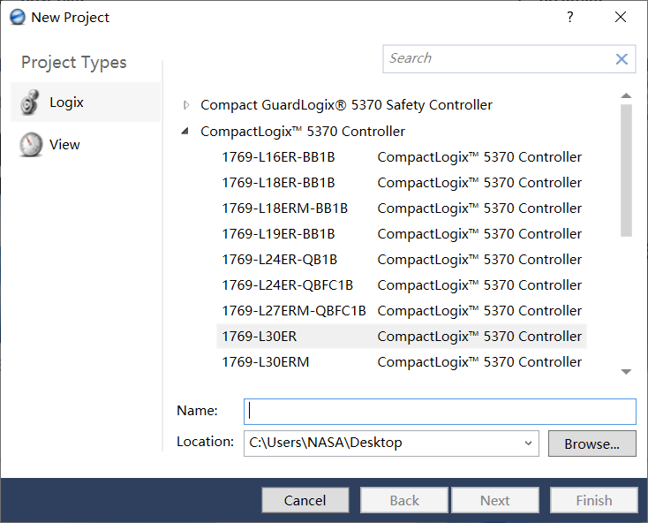The height and width of the screenshot is (523, 648).
Task: Pick the 1769-L24ER-QBFC1B controller
Action: [402, 285]
